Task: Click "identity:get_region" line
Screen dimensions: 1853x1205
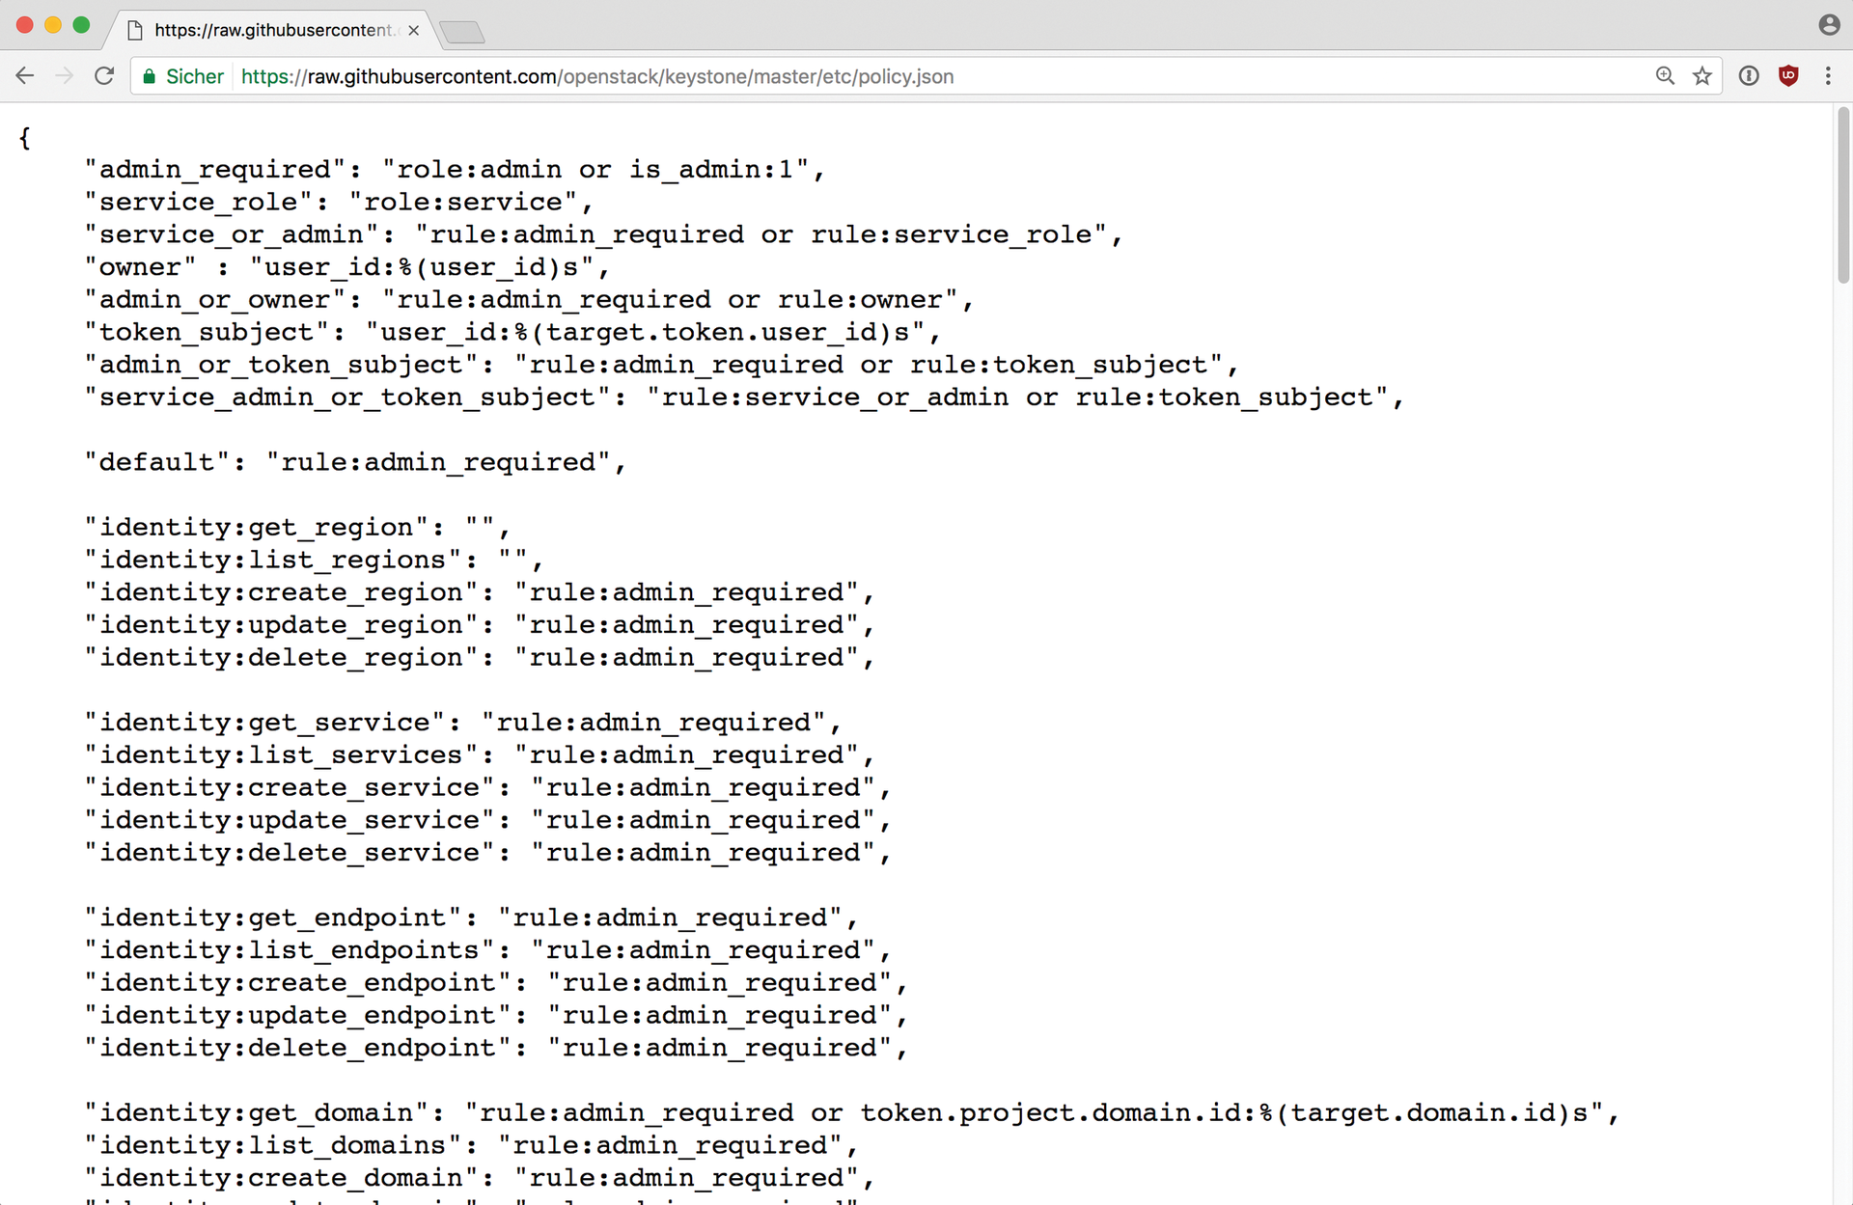Action: (x=297, y=528)
